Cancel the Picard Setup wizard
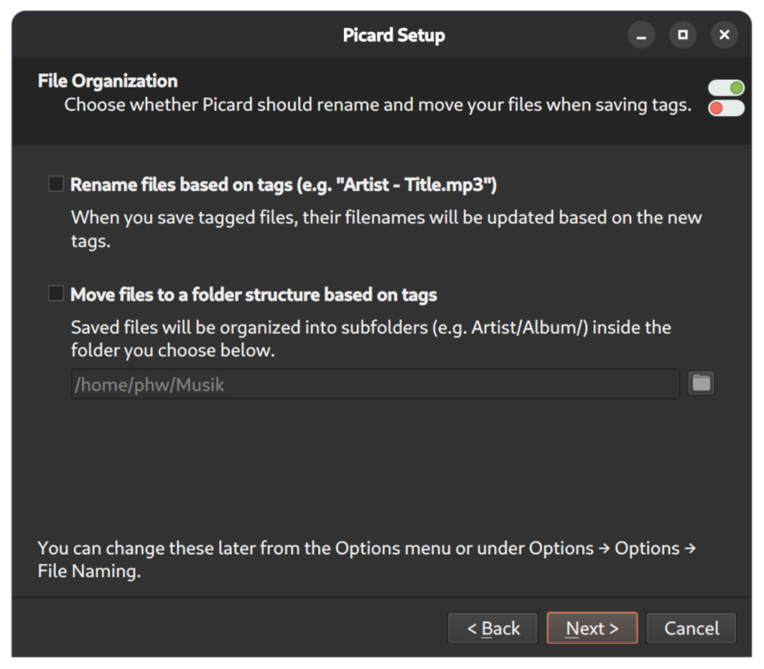Screen dimensions: 764x669 point(691,628)
